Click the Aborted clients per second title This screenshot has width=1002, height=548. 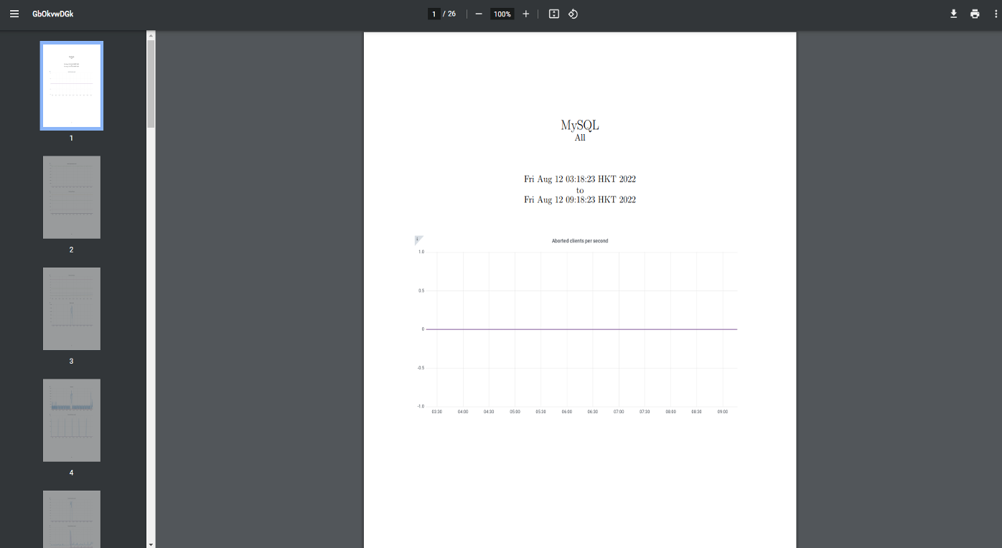pos(579,241)
